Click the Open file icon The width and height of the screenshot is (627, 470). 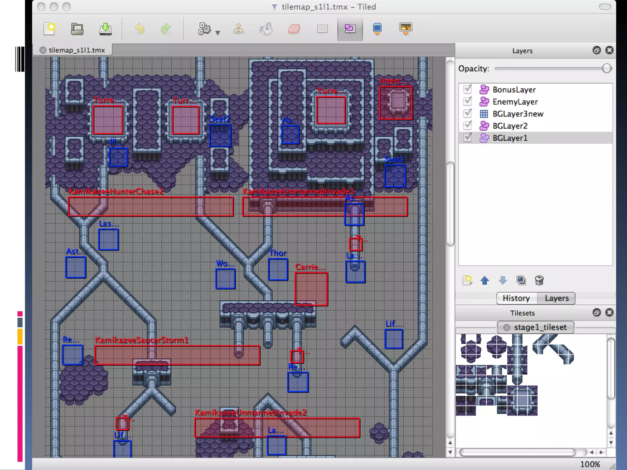(x=77, y=29)
